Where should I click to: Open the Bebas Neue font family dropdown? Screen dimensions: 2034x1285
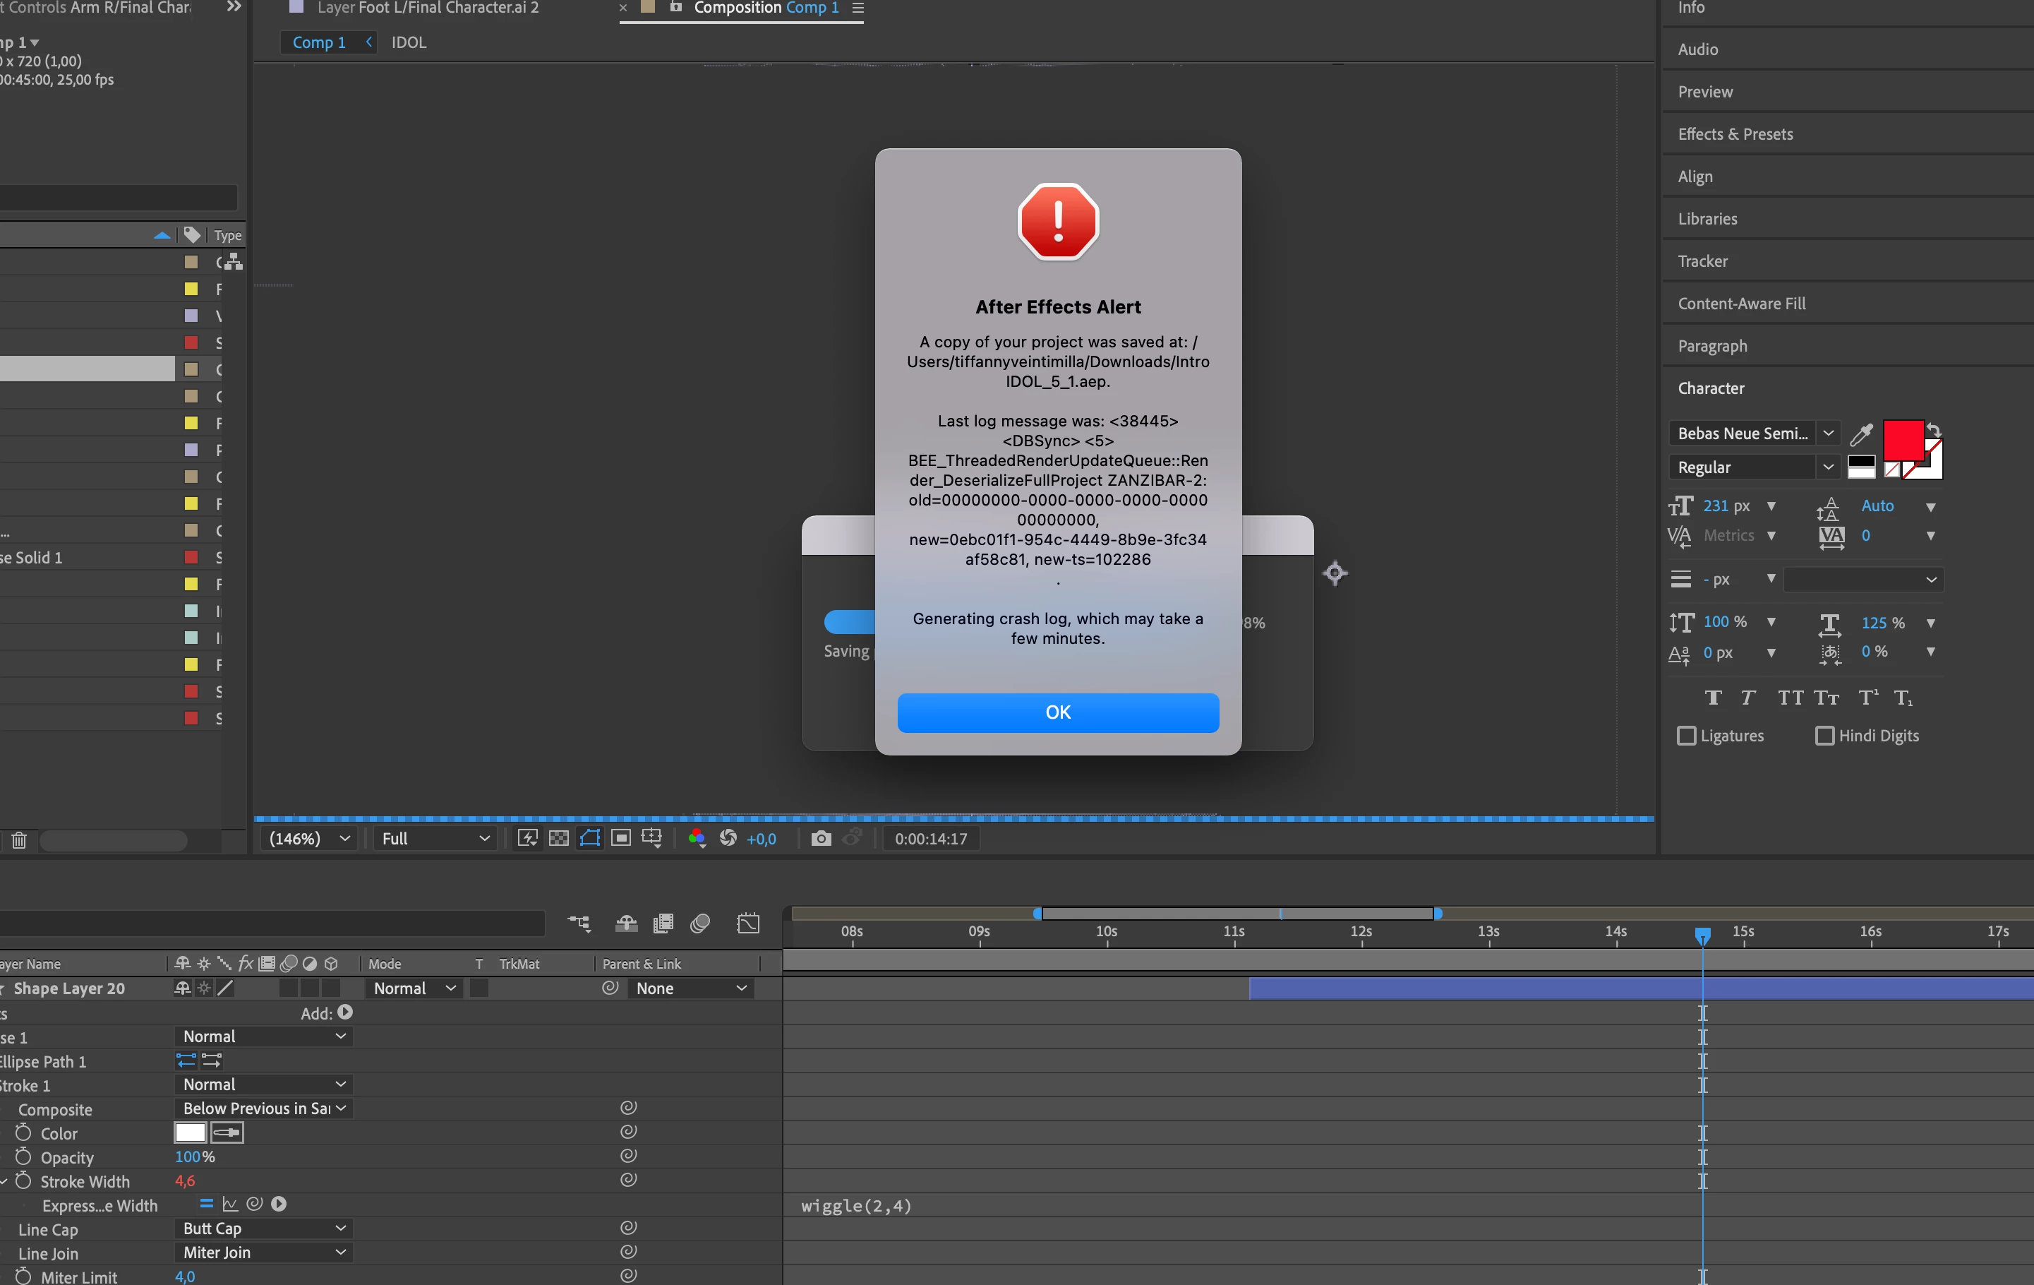click(1828, 434)
